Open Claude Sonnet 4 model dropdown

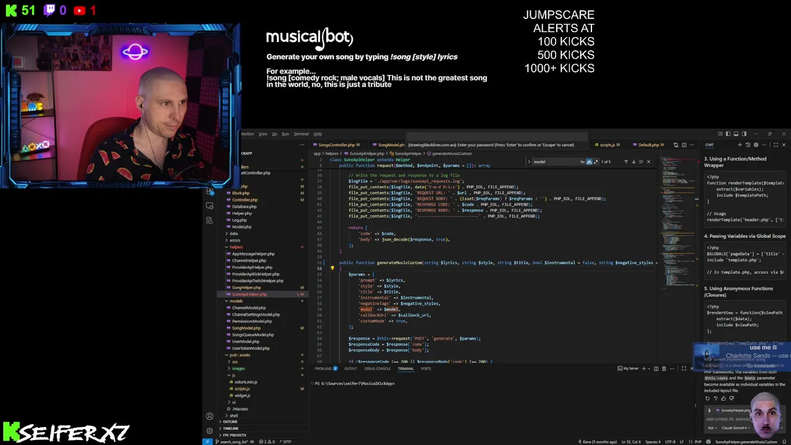point(735,428)
